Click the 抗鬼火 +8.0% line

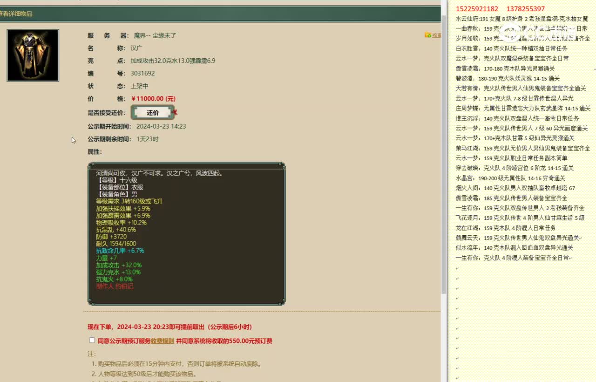(114, 279)
